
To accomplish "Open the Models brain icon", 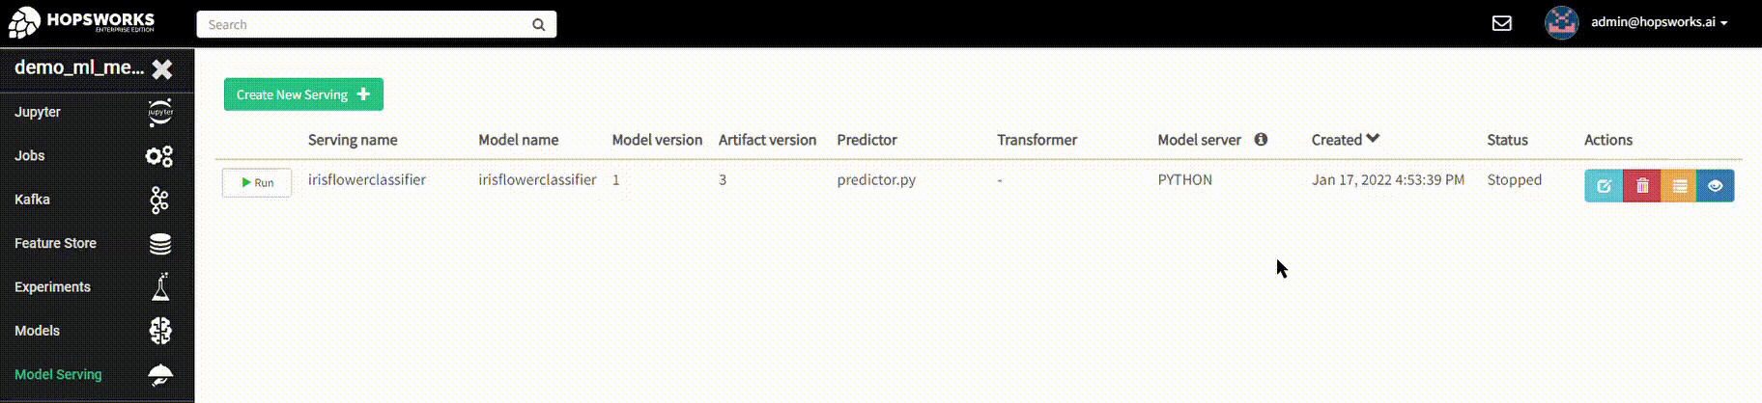I will (160, 331).
